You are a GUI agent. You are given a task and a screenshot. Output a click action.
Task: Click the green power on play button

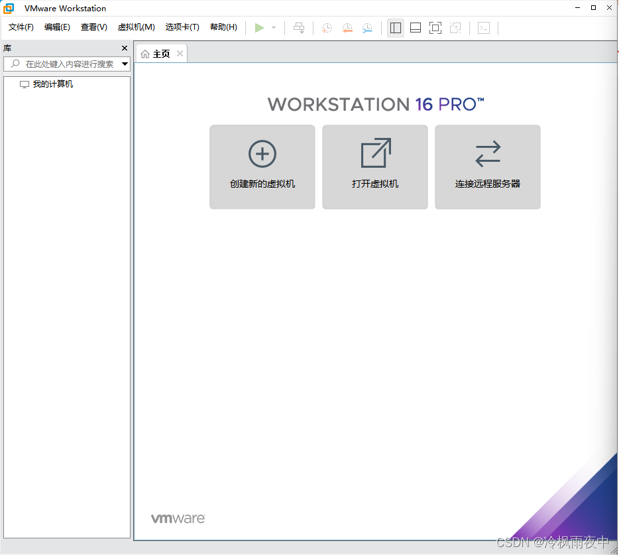point(259,28)
